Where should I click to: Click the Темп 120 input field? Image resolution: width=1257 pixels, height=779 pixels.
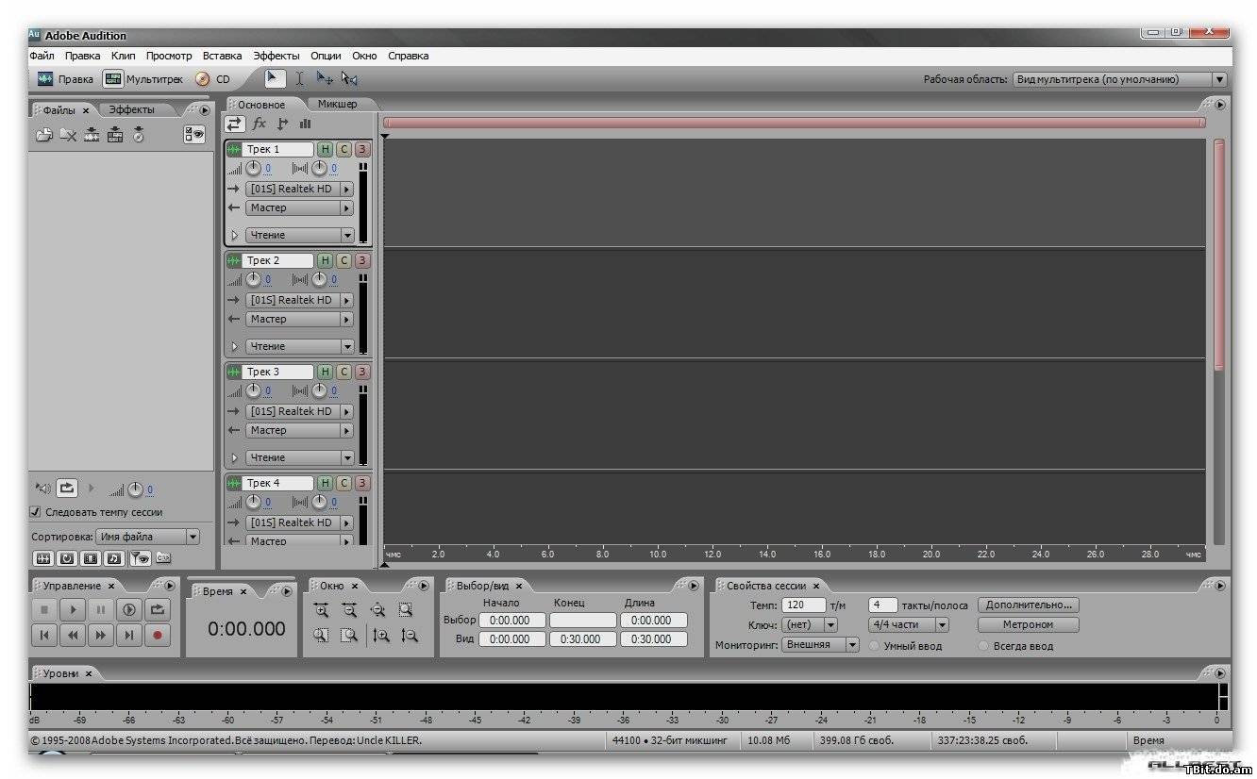click(x=803, y=605)
